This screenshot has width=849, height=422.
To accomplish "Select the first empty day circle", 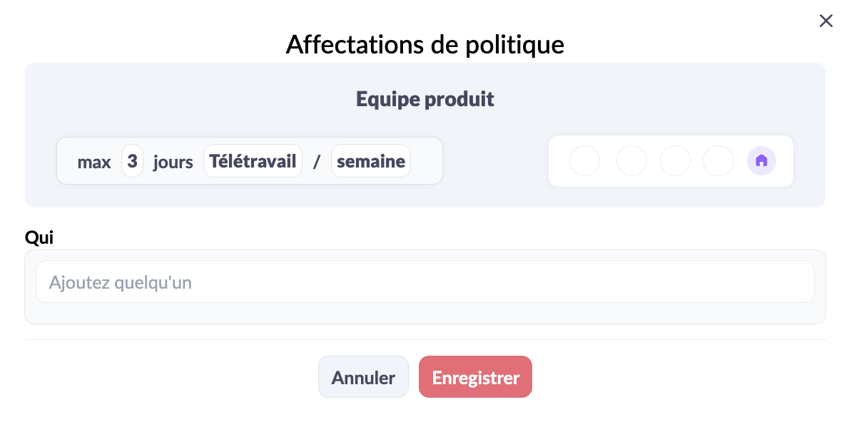I will tap(584, 160).
